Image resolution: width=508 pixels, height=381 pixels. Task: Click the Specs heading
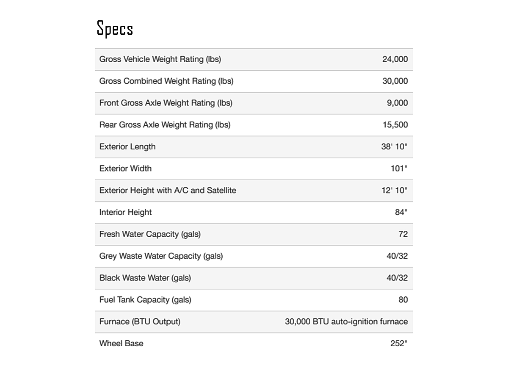click(x=115, y=29)
